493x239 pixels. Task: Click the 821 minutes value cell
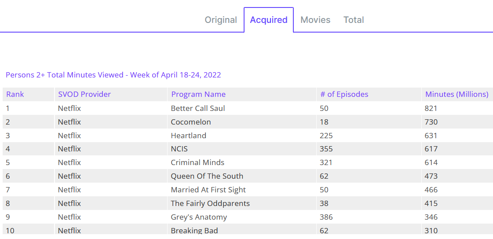point(431,108)
